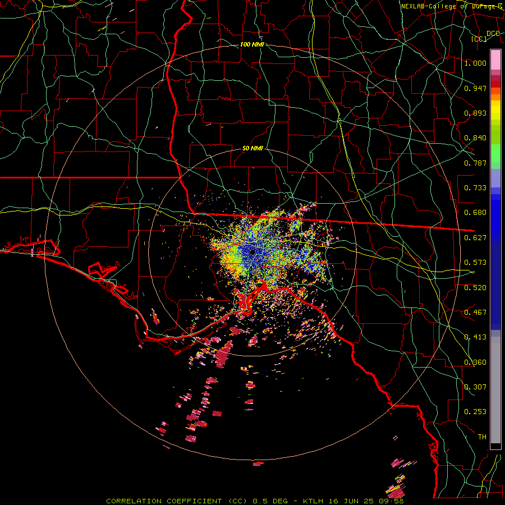Click the 09:58 timestamp in the footer
The height and width of the screenshot is (505, 505).
(x=392, y=501)
